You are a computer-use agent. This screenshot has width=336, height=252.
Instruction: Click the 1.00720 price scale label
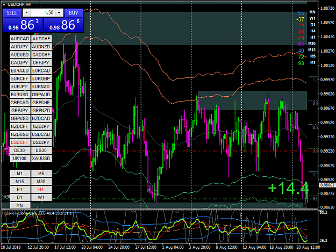[327, 8]
